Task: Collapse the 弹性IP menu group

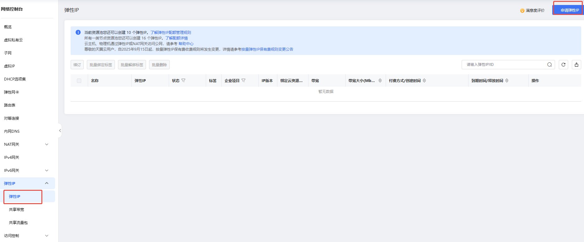Action: (47, 183)
